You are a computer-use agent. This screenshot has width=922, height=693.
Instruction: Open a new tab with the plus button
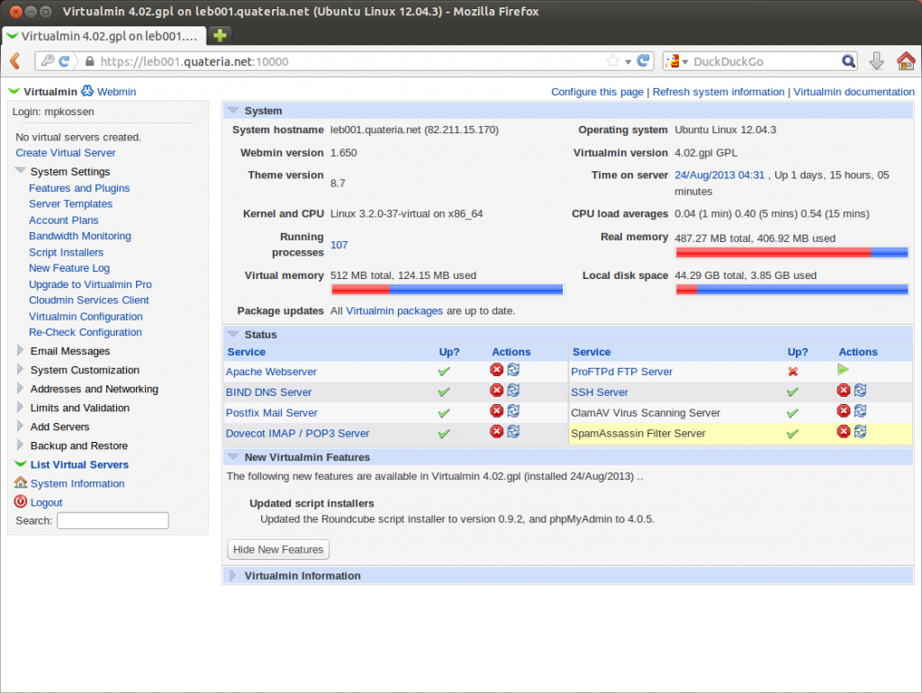[x=220, y=36]
